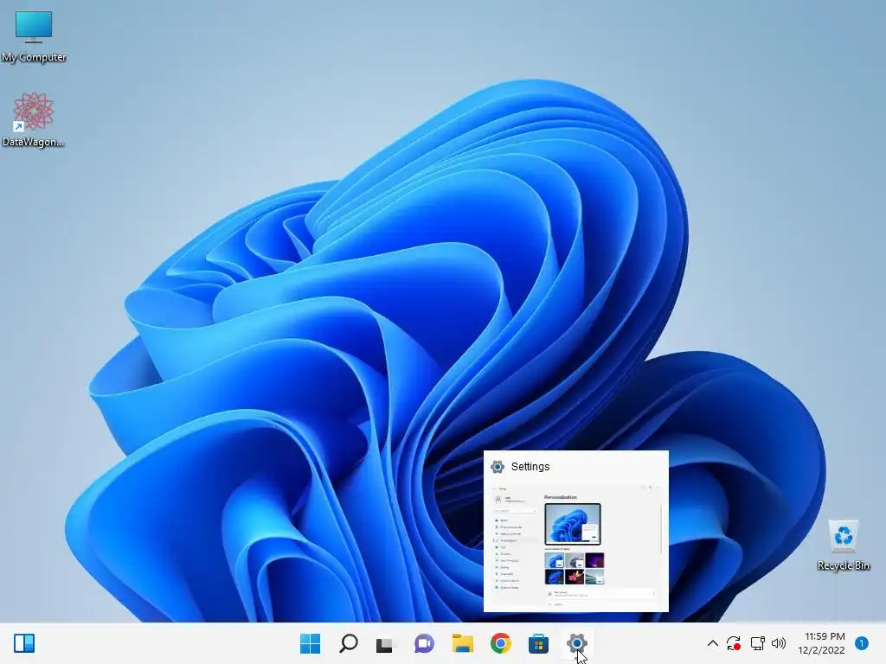This screenshot has height=664, width=886.
Task: Launch the Chat taskbar app
Action: tap(424, 643)
